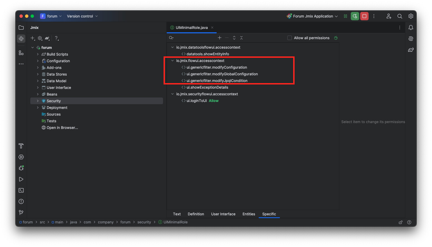Viewport: 432px width, 247px height.
Task: Select ui.genericfilter.modifyJpqlCondition permission
Action: (217, 81)
